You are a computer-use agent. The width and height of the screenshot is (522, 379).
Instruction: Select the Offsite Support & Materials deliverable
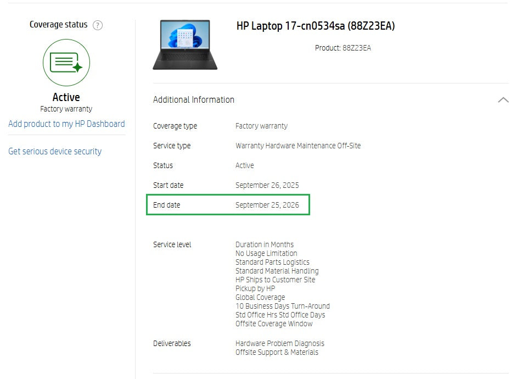pos(277,352)
